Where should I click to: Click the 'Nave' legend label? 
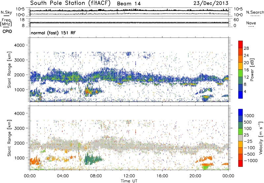(x=251, y=23)
